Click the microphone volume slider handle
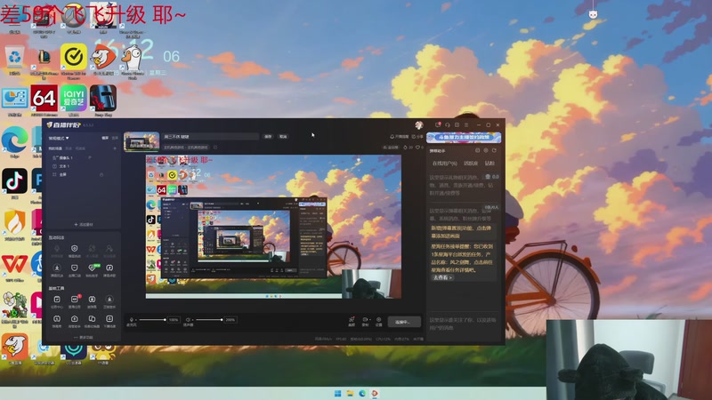Image resolution: width=712 pixels, height=400 pixels. coord(165,320)
